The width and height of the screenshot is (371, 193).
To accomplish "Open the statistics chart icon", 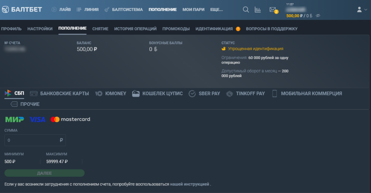I will tap(258, 9).
